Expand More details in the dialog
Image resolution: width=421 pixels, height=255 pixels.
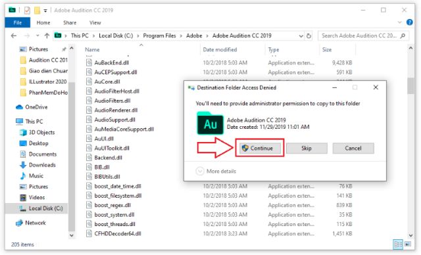pos(216,171)
